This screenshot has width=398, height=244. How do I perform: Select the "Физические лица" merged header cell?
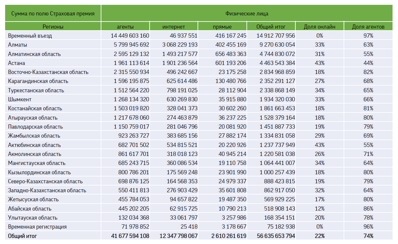pos(247,14)
